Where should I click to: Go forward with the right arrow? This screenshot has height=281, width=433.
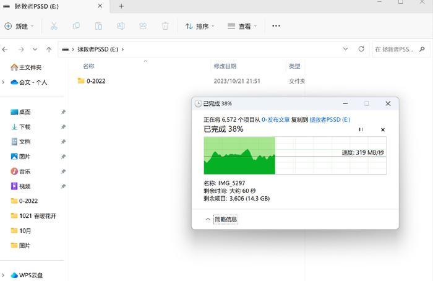(x=21, y=50)
